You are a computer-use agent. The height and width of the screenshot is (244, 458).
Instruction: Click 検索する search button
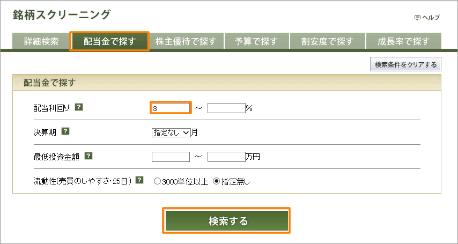pyautogui.click(x=226, y=220)
